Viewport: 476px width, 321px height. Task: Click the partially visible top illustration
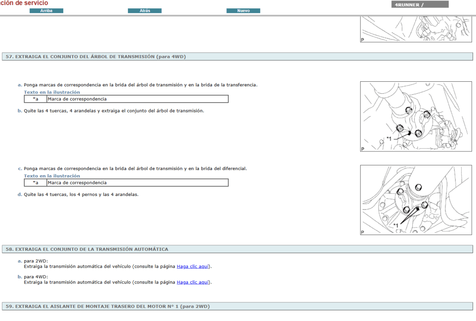[x=416, y=29]
